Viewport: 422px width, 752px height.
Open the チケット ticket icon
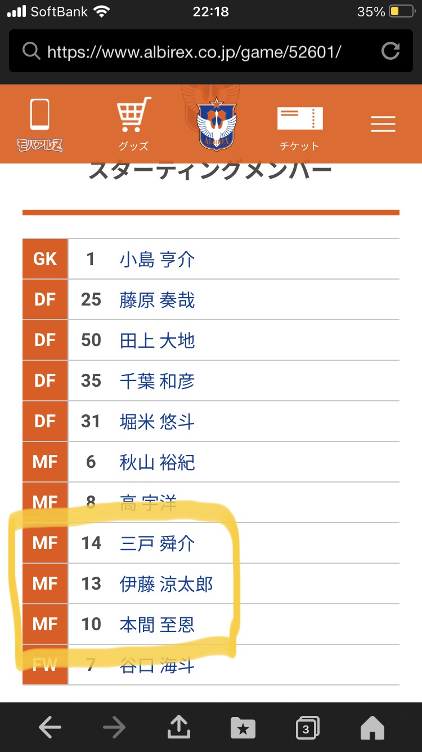tap(300, 128)
